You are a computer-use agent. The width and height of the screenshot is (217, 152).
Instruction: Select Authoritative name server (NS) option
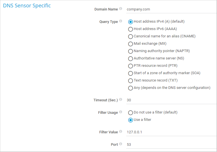click(131, 58)
